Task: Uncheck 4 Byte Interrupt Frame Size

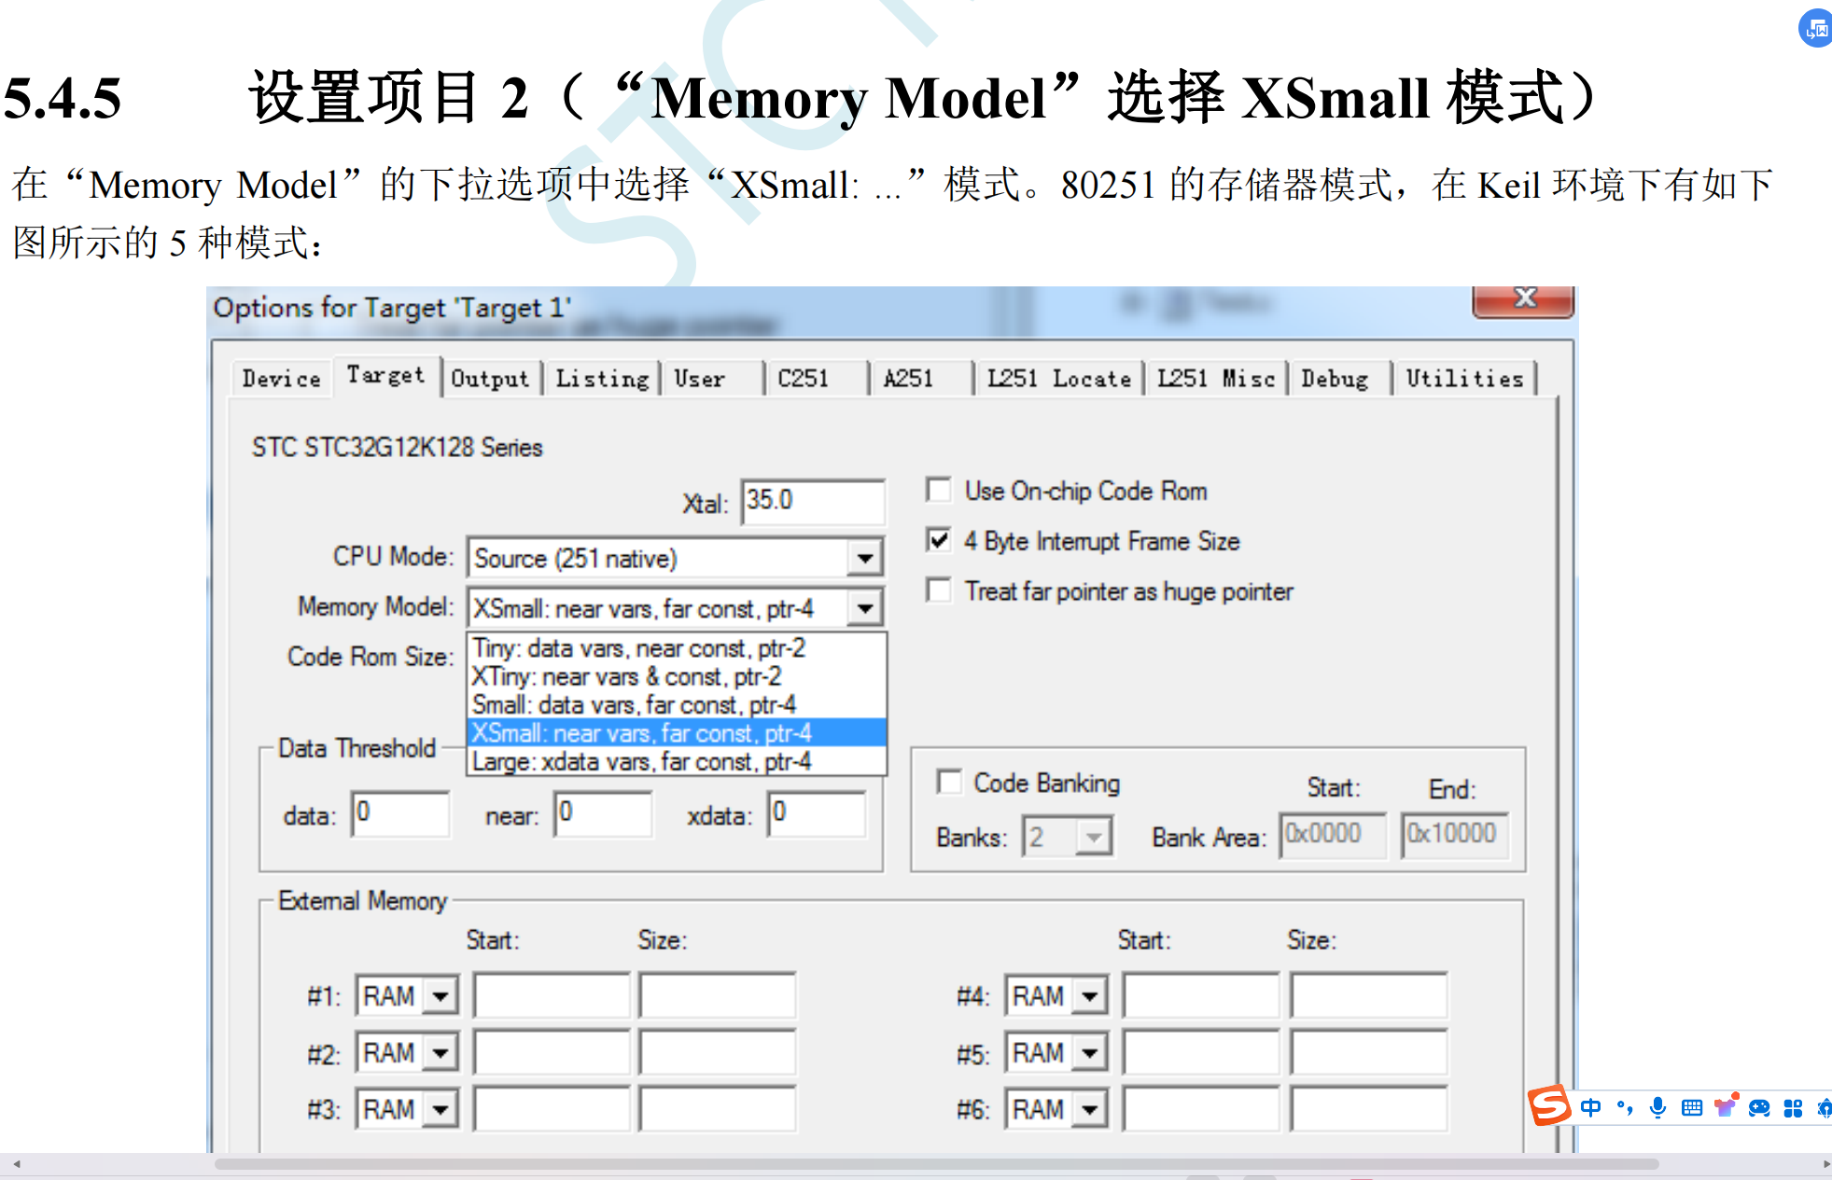Action: [938, 540]
